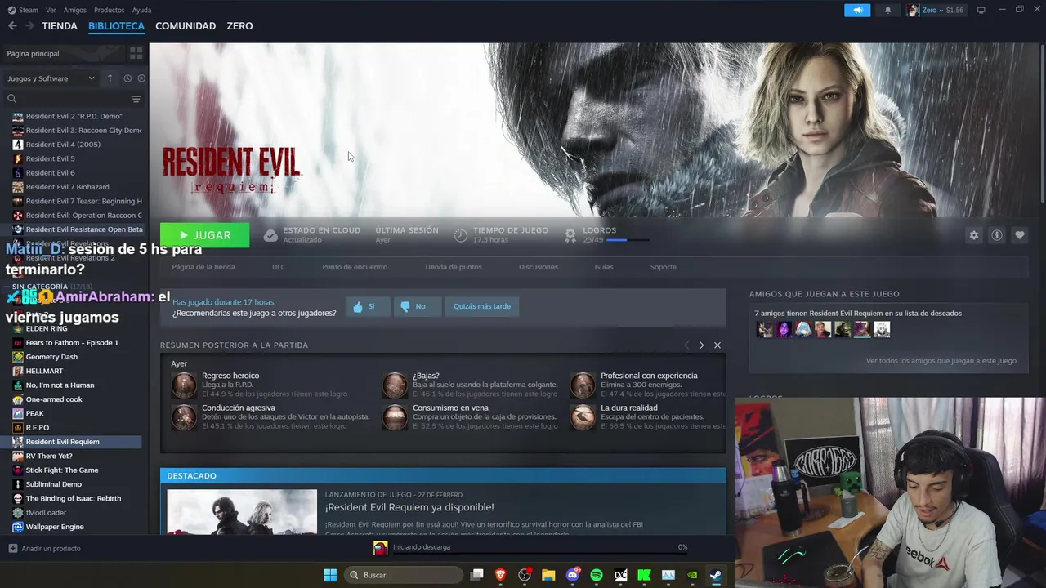Click Quizás más tarde button
Image resolution: width=1046 pixels, height=588 pixels.
[482, 306]
